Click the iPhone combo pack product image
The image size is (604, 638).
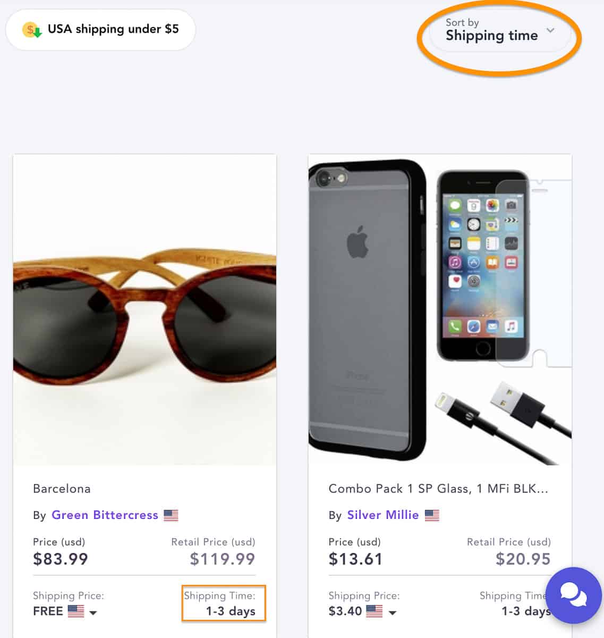(x=439, y=312)
